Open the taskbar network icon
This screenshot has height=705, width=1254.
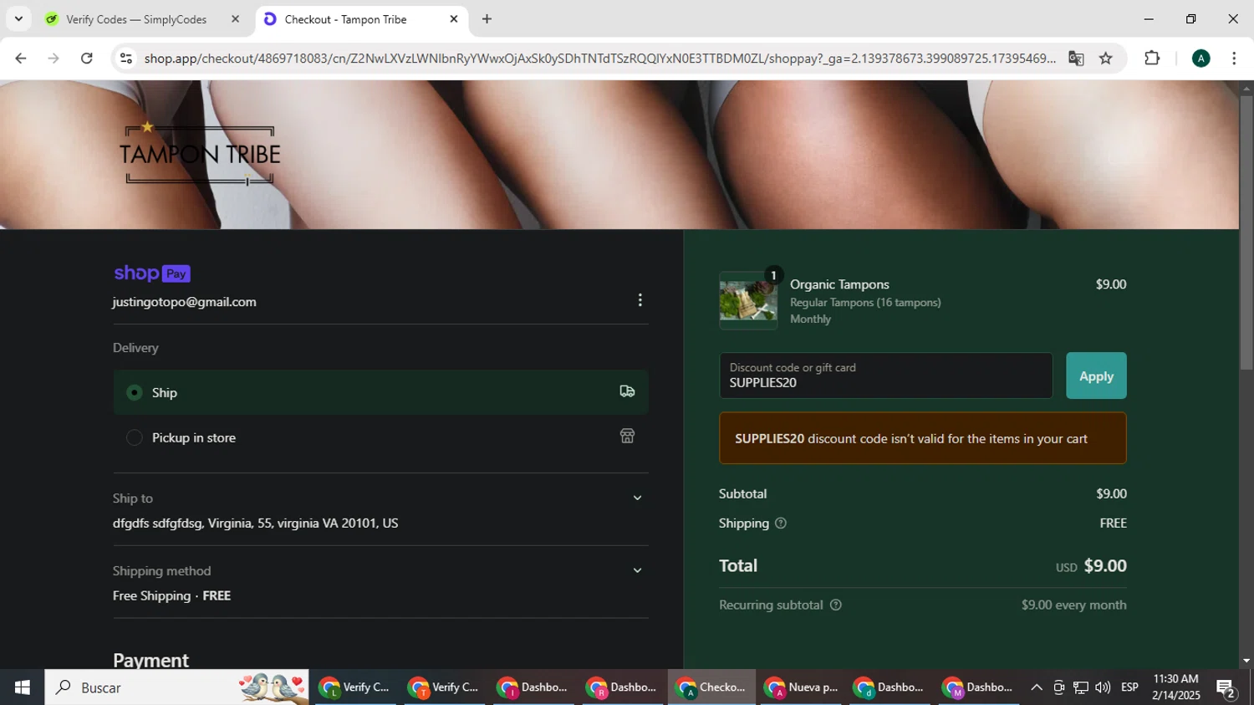point(1081,687)
